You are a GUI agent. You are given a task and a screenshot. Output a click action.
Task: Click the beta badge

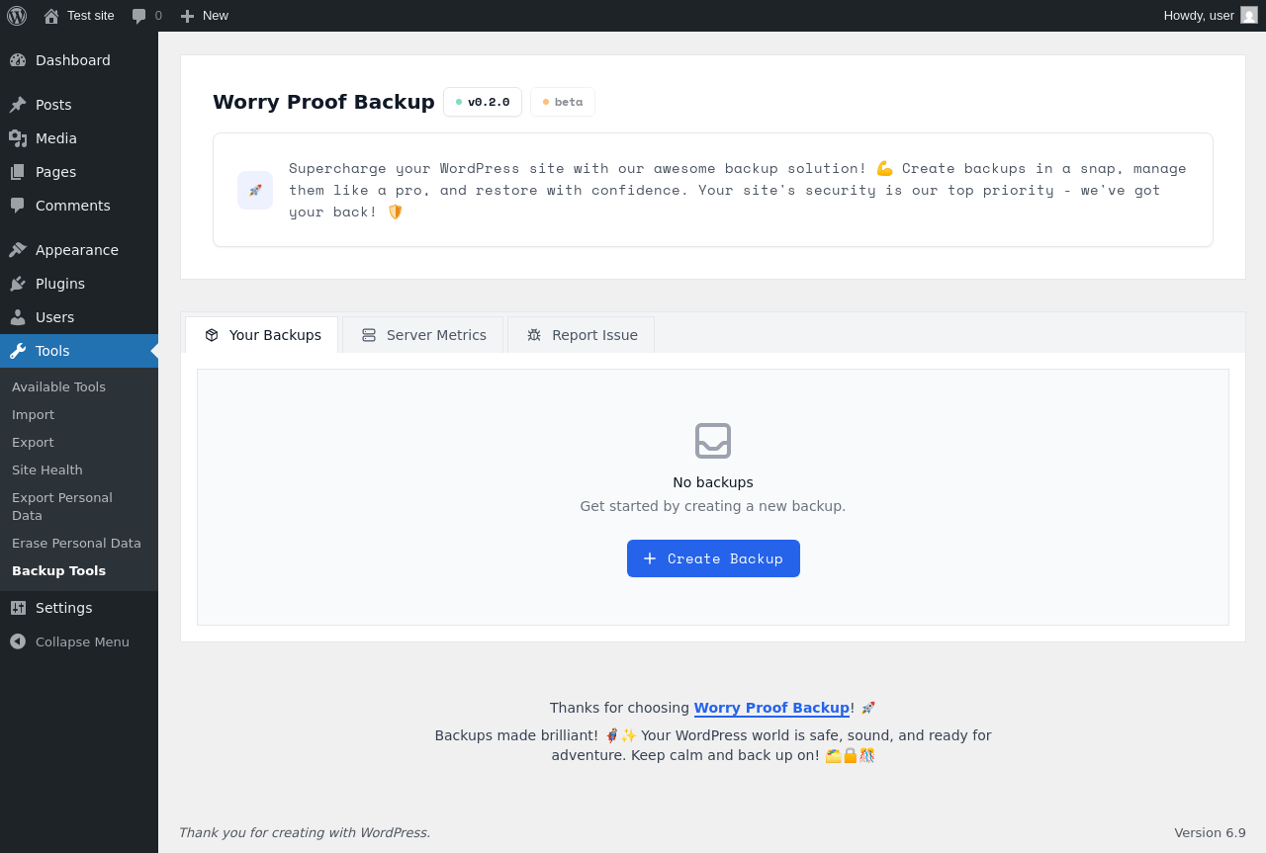563,102
